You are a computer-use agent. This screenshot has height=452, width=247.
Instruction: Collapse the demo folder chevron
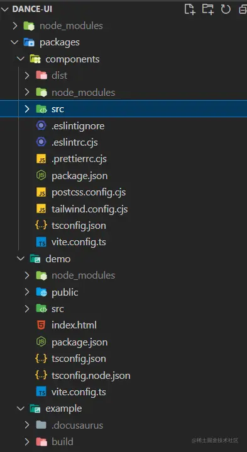(21, 258)
